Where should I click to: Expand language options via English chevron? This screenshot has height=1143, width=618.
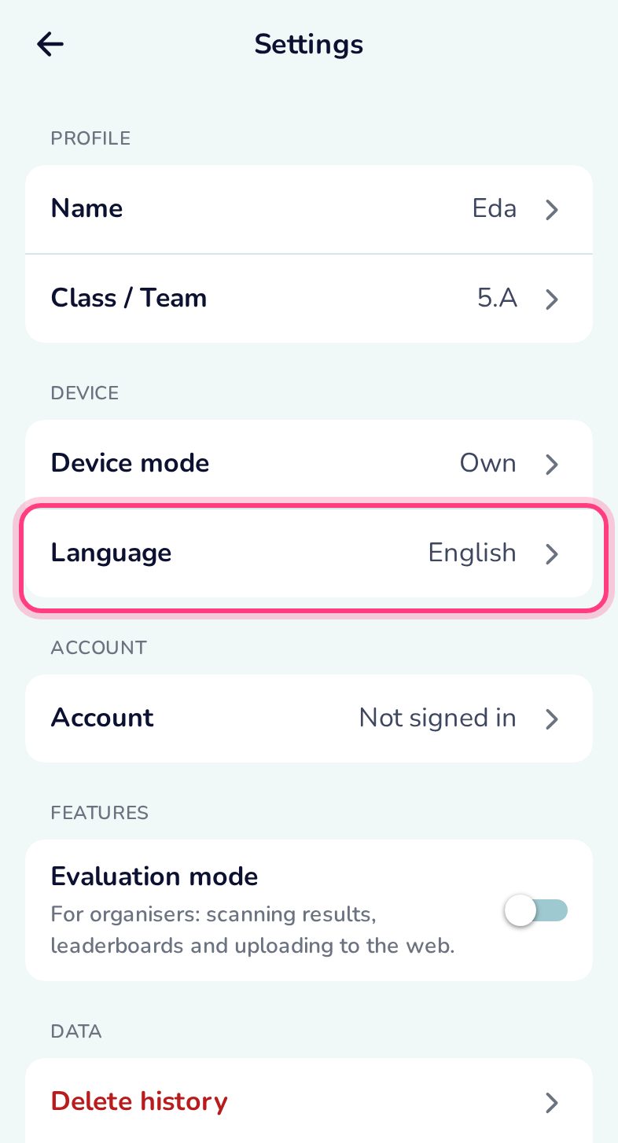pyautogui.click(x=552, y=554)
